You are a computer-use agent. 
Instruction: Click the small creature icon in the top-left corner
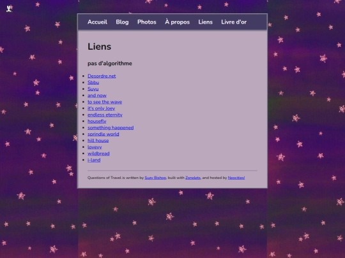coord(9,9)
